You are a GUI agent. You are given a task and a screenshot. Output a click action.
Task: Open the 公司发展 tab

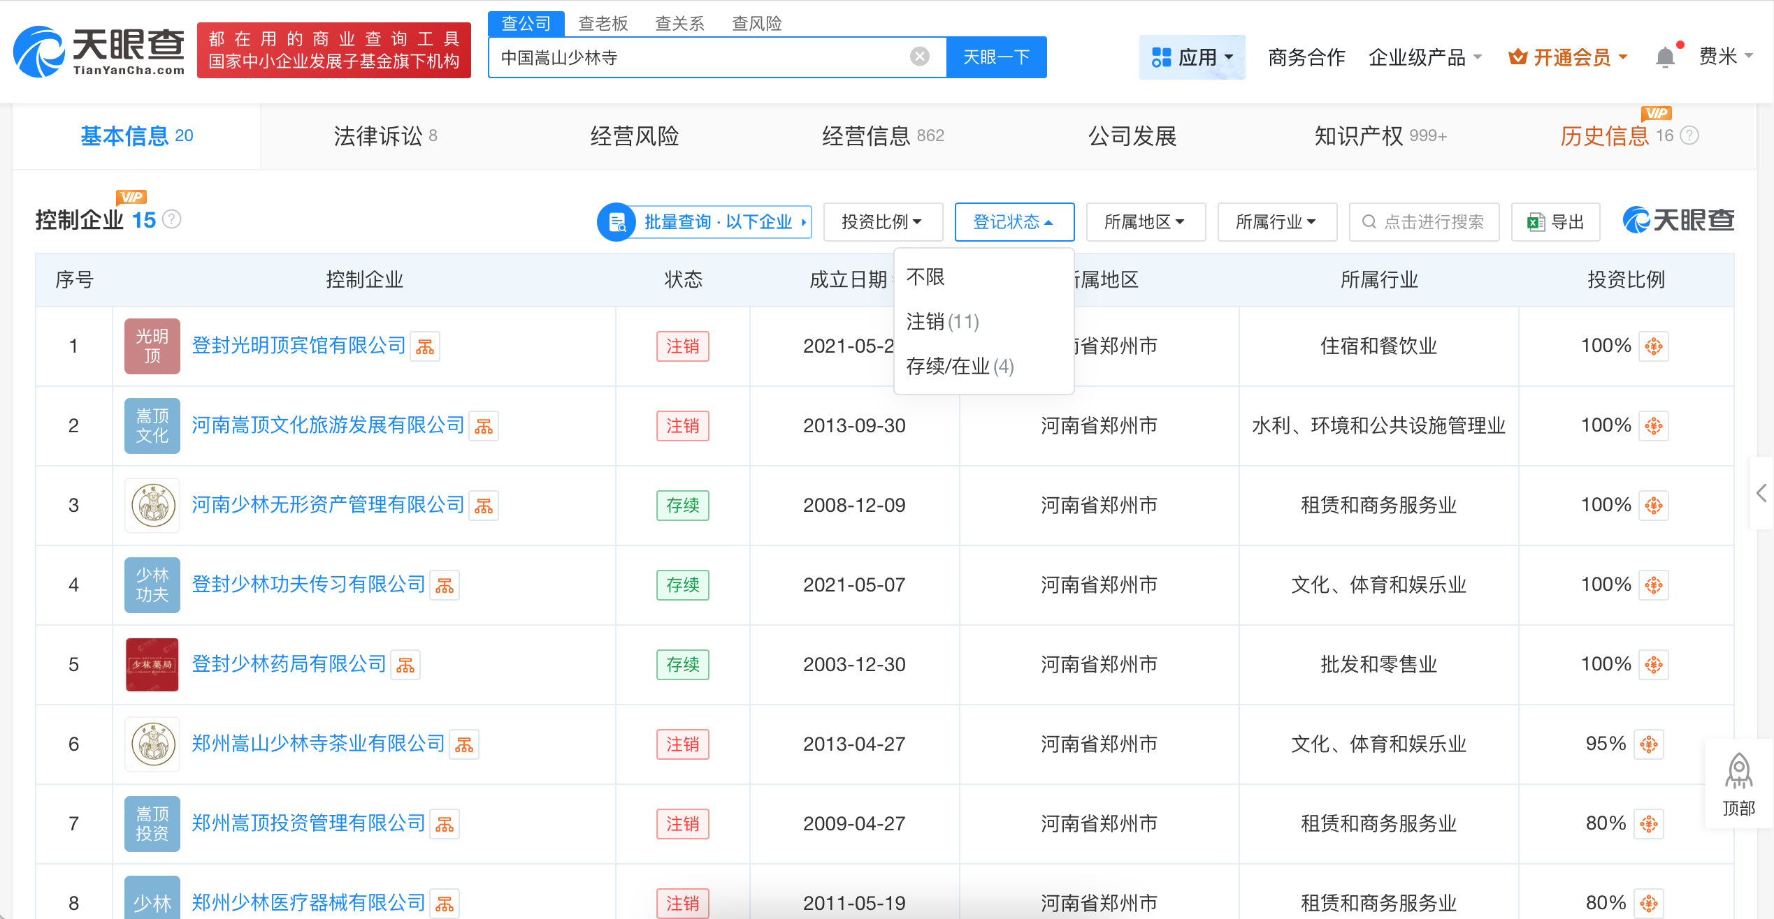(x=1132, y=136)
